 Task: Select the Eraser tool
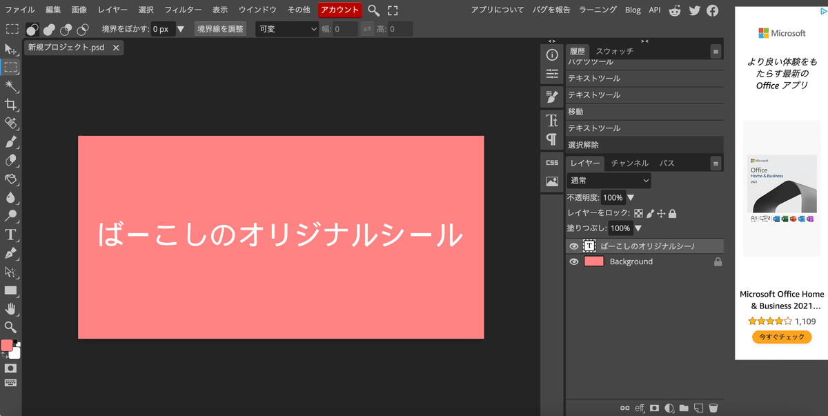click(x=10, y=160)
